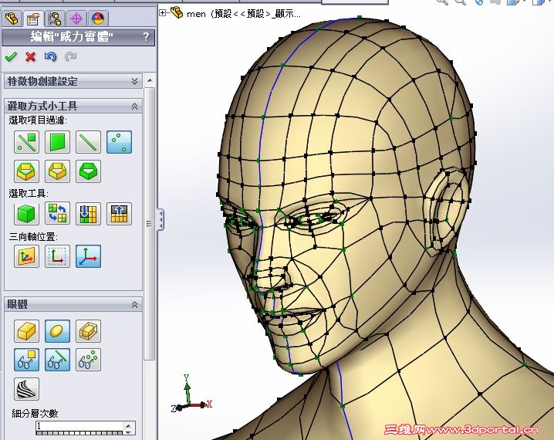The width and height of the screenshot is (554, 440).
Task: Open the FeatureManager design tree tab
Action: (12, 19)
